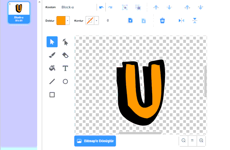Open the Doldur fill color dropdown
Image resolution: width=230 pixels, height=150 pixels.
click(x=67, y=21)
